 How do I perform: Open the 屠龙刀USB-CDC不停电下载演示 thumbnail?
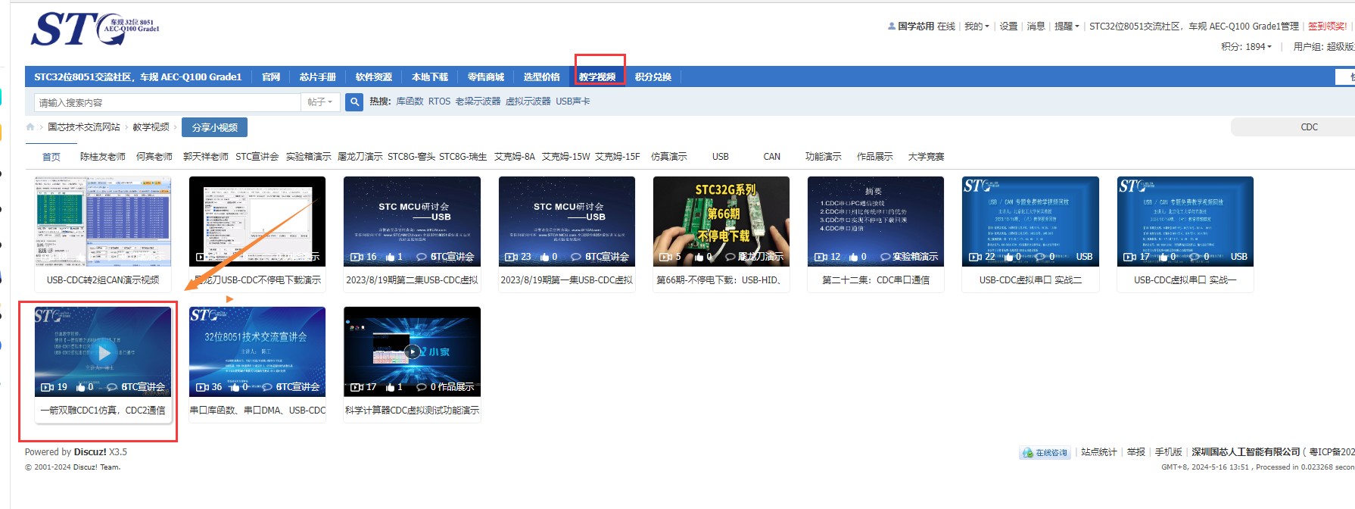pos(257,221)
